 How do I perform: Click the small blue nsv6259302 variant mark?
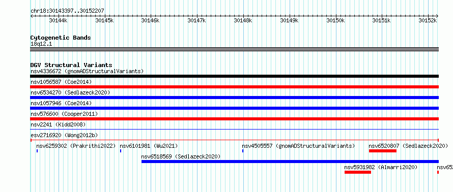37,151
